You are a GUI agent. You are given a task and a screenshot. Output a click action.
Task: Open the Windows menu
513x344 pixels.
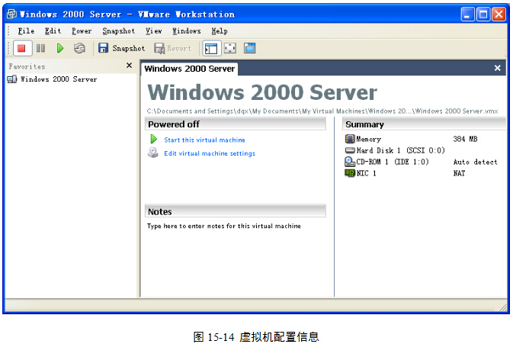[x=187, y=31]
